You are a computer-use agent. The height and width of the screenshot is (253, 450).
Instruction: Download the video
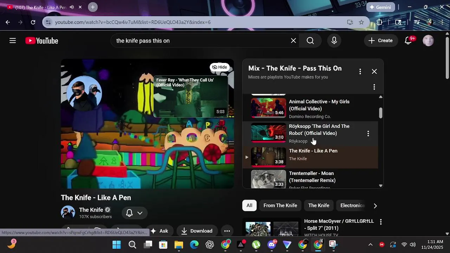tap(197, 231)
